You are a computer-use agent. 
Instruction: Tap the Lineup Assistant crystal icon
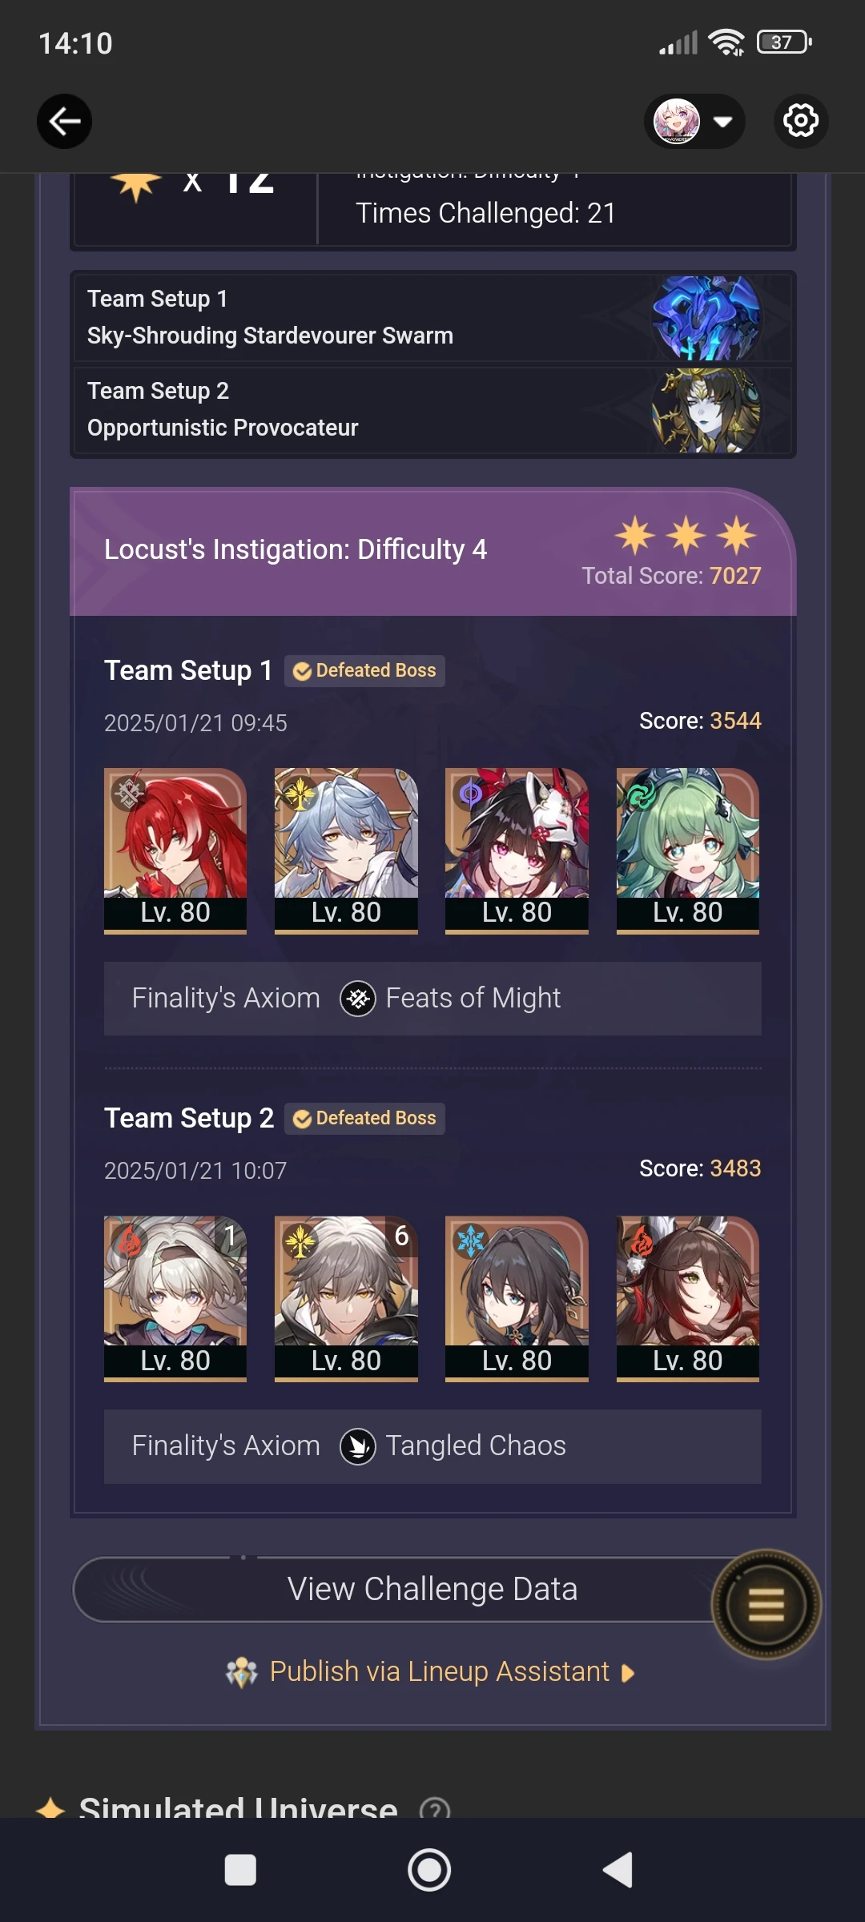click(242, 1672)
